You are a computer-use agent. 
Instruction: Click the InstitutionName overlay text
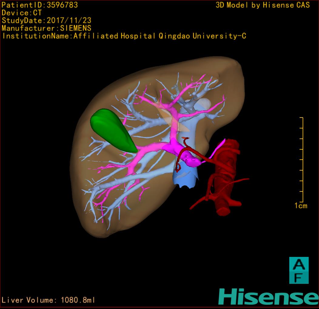coord(124,36)
